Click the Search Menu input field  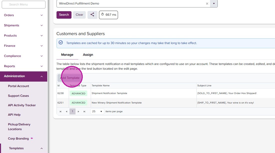23,4
